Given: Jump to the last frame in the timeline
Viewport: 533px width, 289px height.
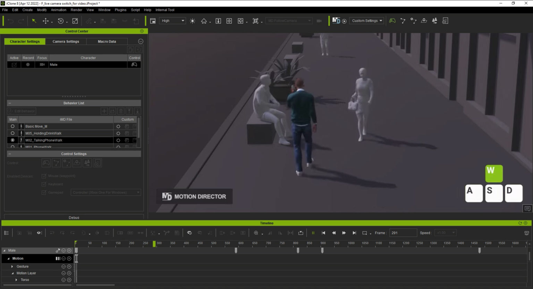Looking at the screenshot, I should pyautogui.click(x=354, y=233).
